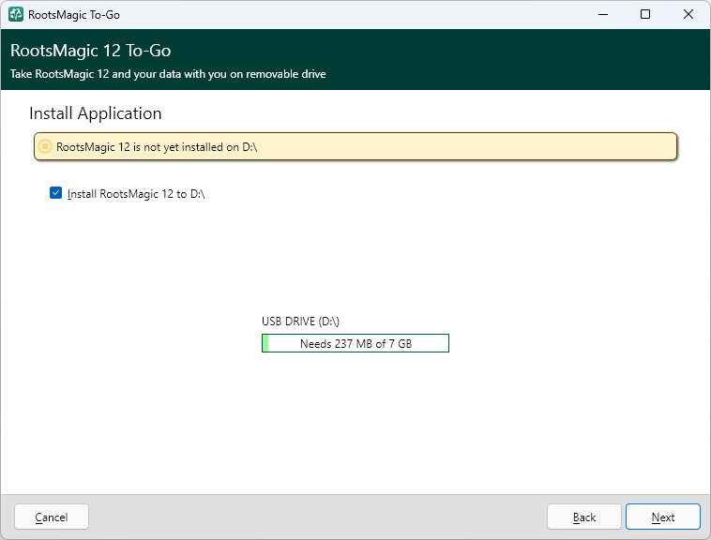Click the 'Take RootsMagic 12 and your data' subtitle
This screenshot has height=540, width=711.
coord(168,74)
